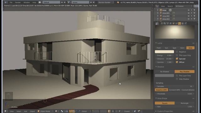Viewport: 201px width, 113px height.
Task: Open the Window menu
Action: click(x=26, y=3)
